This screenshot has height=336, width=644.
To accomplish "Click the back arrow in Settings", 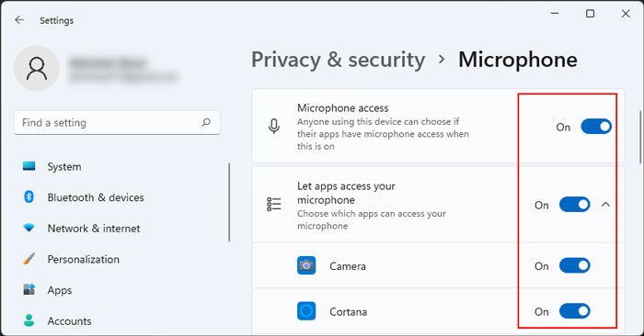I will [x=19, y=19].
